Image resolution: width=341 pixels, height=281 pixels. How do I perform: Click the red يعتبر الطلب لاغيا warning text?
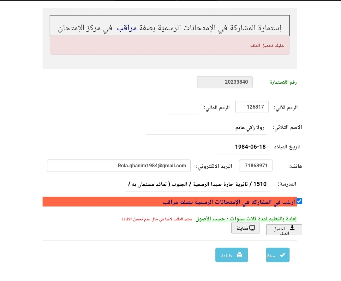point(157,219)
